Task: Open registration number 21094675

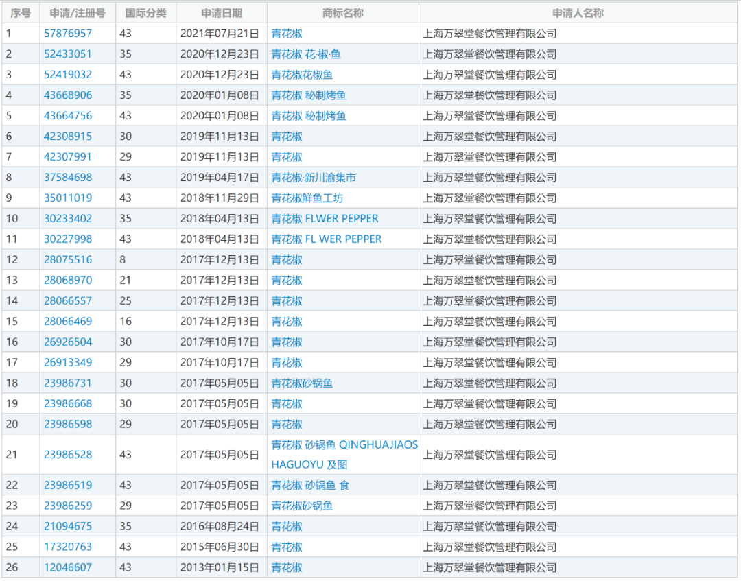Action: click(67, 525)
